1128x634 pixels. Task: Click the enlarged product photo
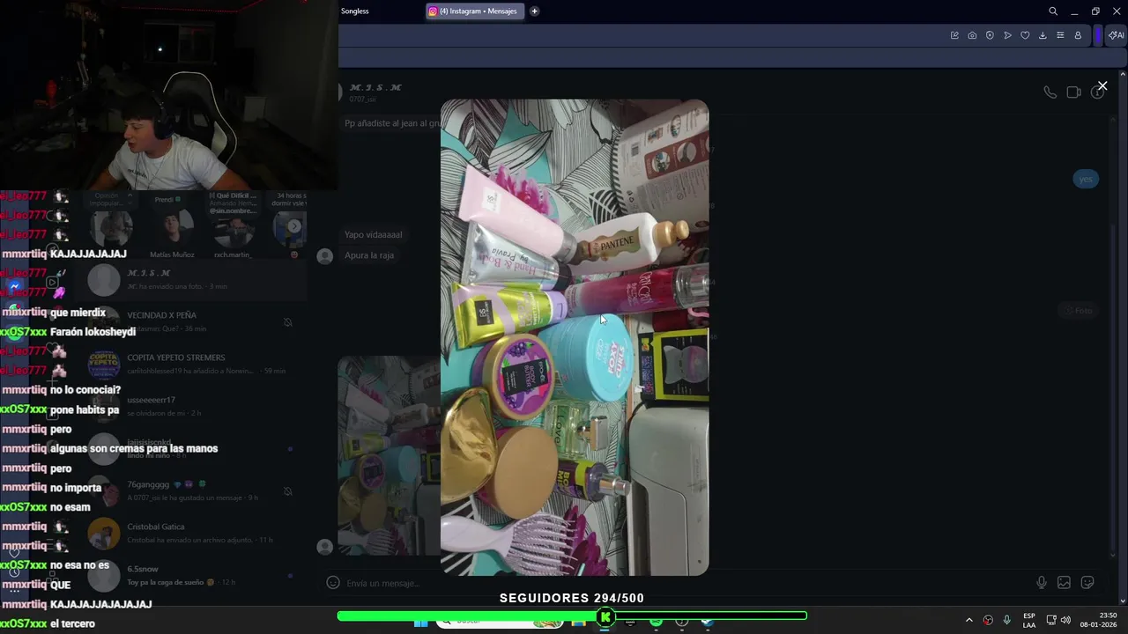[575, 337]
